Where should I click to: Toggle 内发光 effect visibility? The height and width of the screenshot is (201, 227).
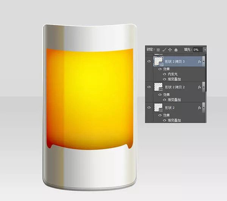point(165,74)
